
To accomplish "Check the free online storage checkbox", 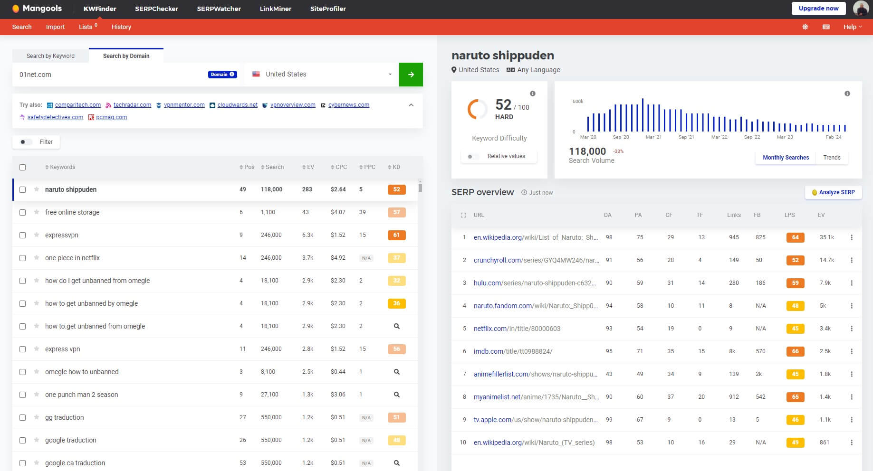I will pyautogui.click(x=22, y=212).
